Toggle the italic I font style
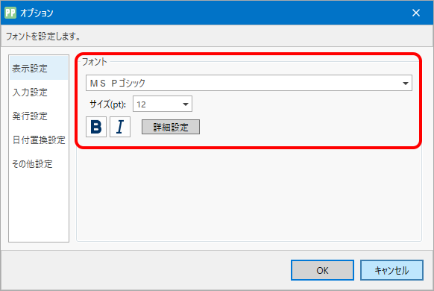This screenshot has height=291, width=434. coord(120,127)
